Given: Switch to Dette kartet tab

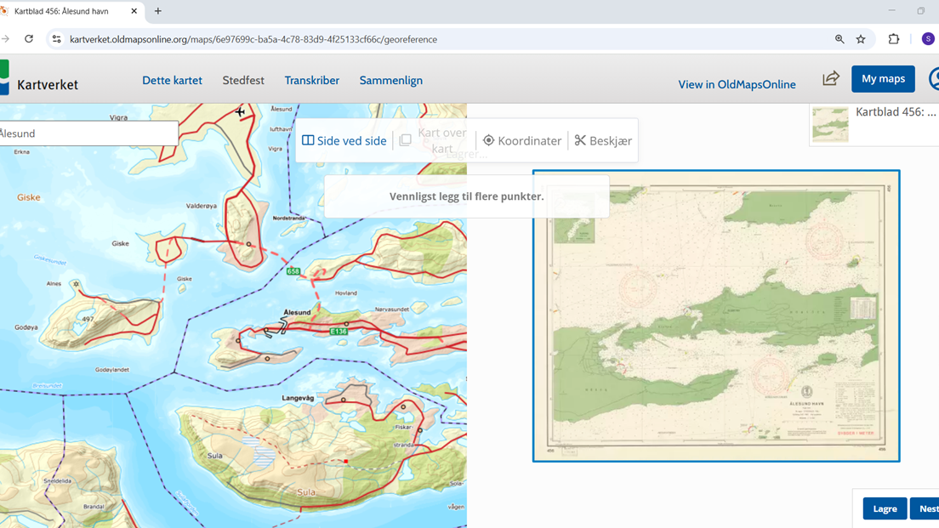Looking at the screenshot, I should 172,80.
